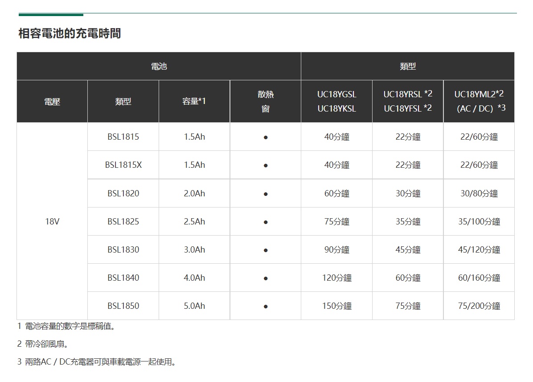The image size is (533, 382).
Task: Click footnote 1 about 電池容量 nominal values
Action: [x=67, y=327]
